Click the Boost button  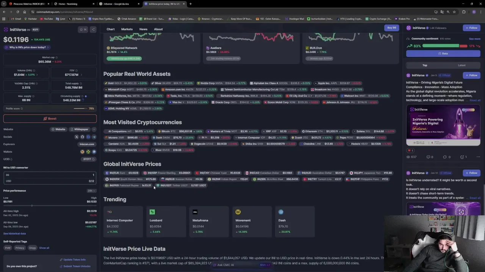pyautogui.click(x=50, y=119)
